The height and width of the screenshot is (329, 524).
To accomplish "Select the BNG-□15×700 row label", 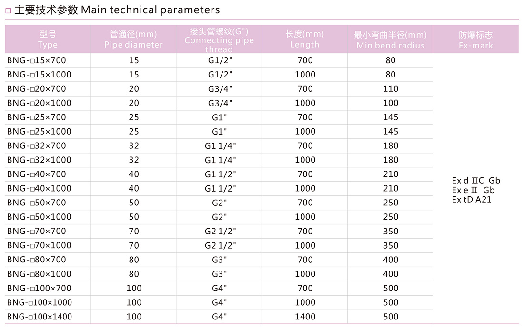I will coord(36,60).
